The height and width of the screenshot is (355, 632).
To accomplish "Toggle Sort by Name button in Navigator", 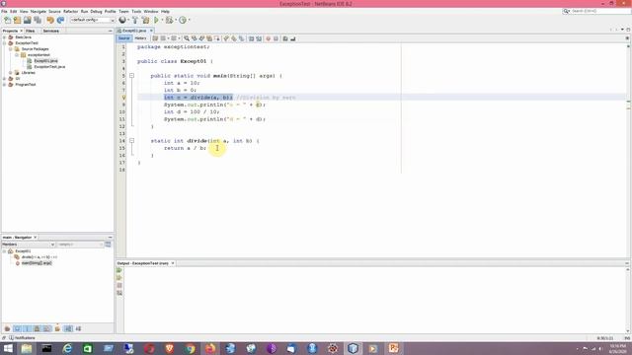I will (68, 328).
